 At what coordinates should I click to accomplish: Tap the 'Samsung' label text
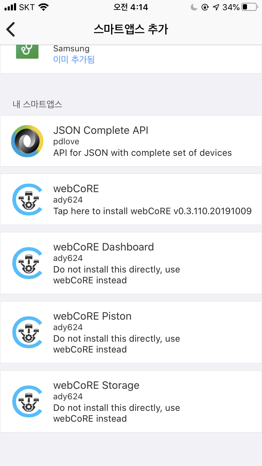coord(71,49)
